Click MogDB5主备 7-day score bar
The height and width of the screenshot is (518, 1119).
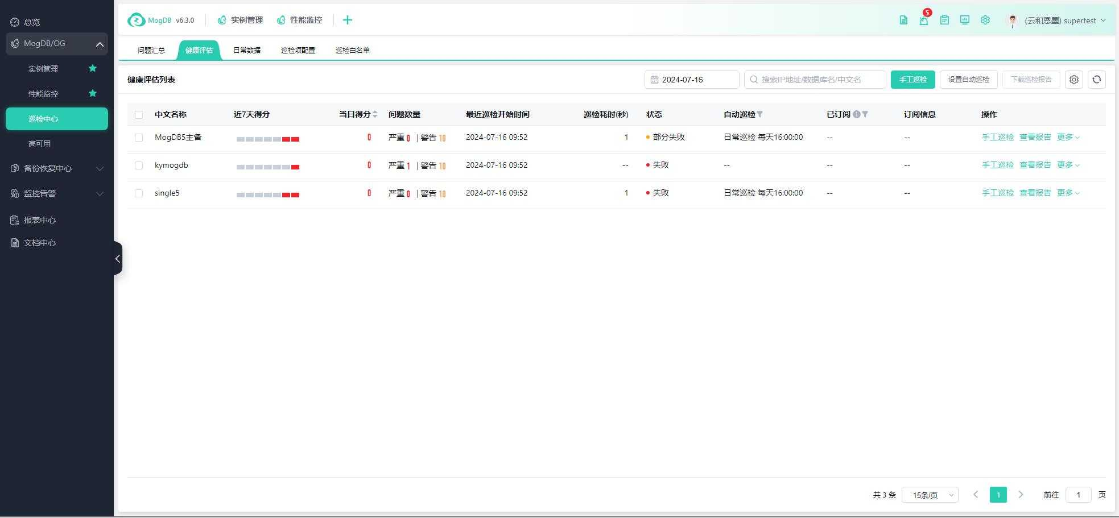(268, 139)
